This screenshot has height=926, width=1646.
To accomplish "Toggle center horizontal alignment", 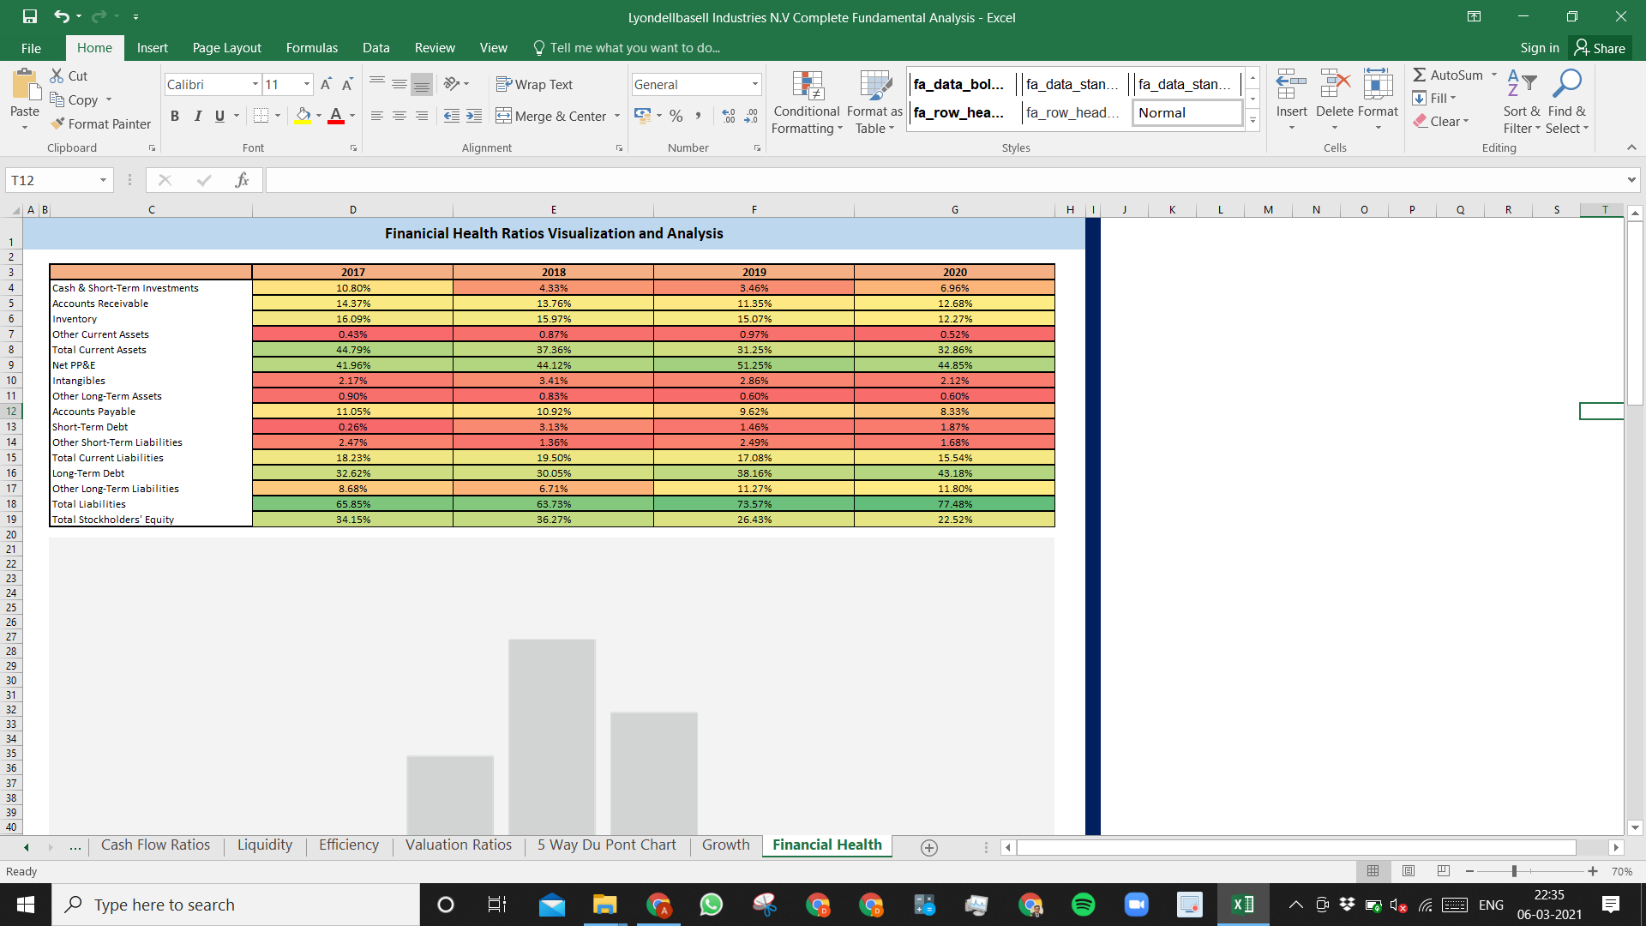I will [x=399, y=116].
